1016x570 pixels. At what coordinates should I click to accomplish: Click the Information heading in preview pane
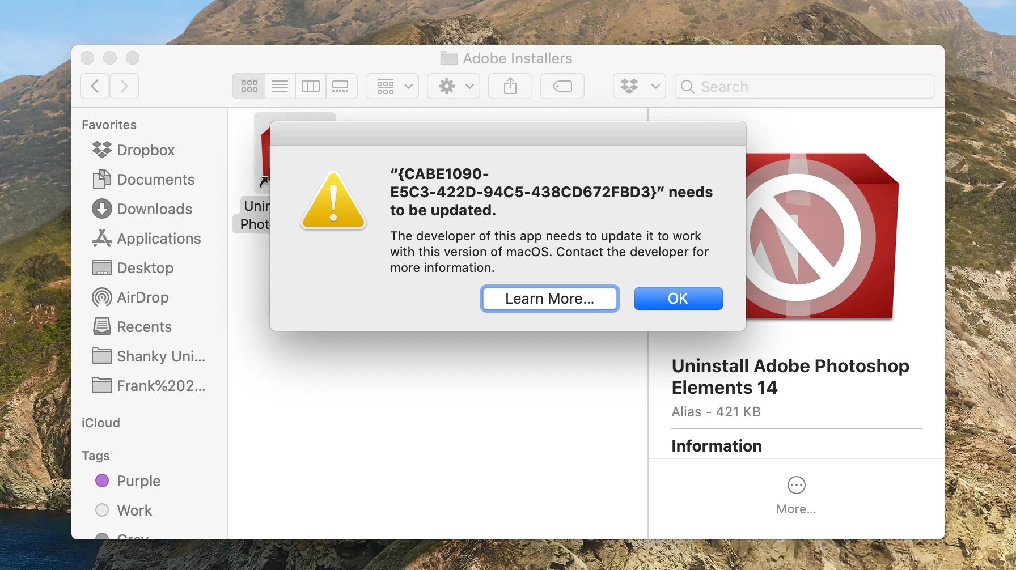tap(717, 446)
